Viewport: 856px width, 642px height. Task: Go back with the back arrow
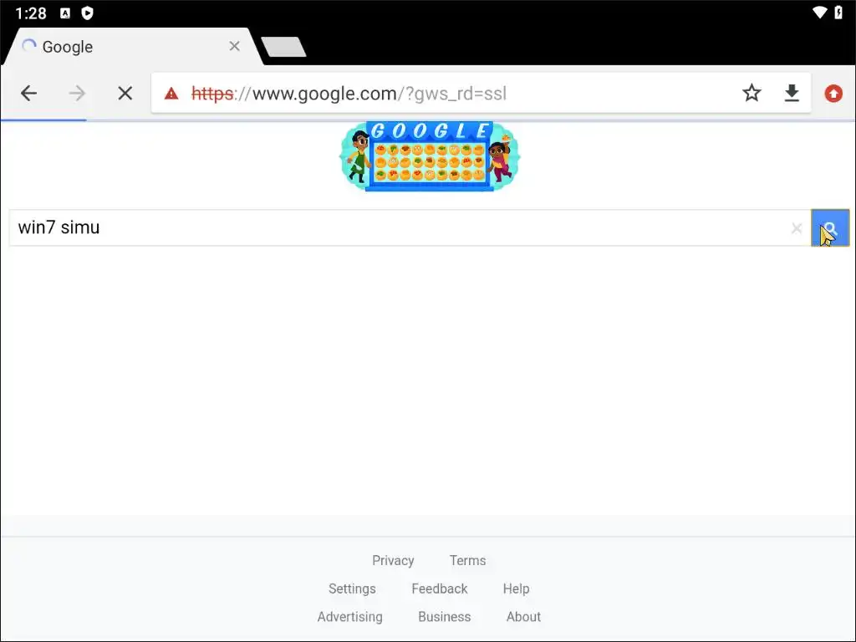29,94
